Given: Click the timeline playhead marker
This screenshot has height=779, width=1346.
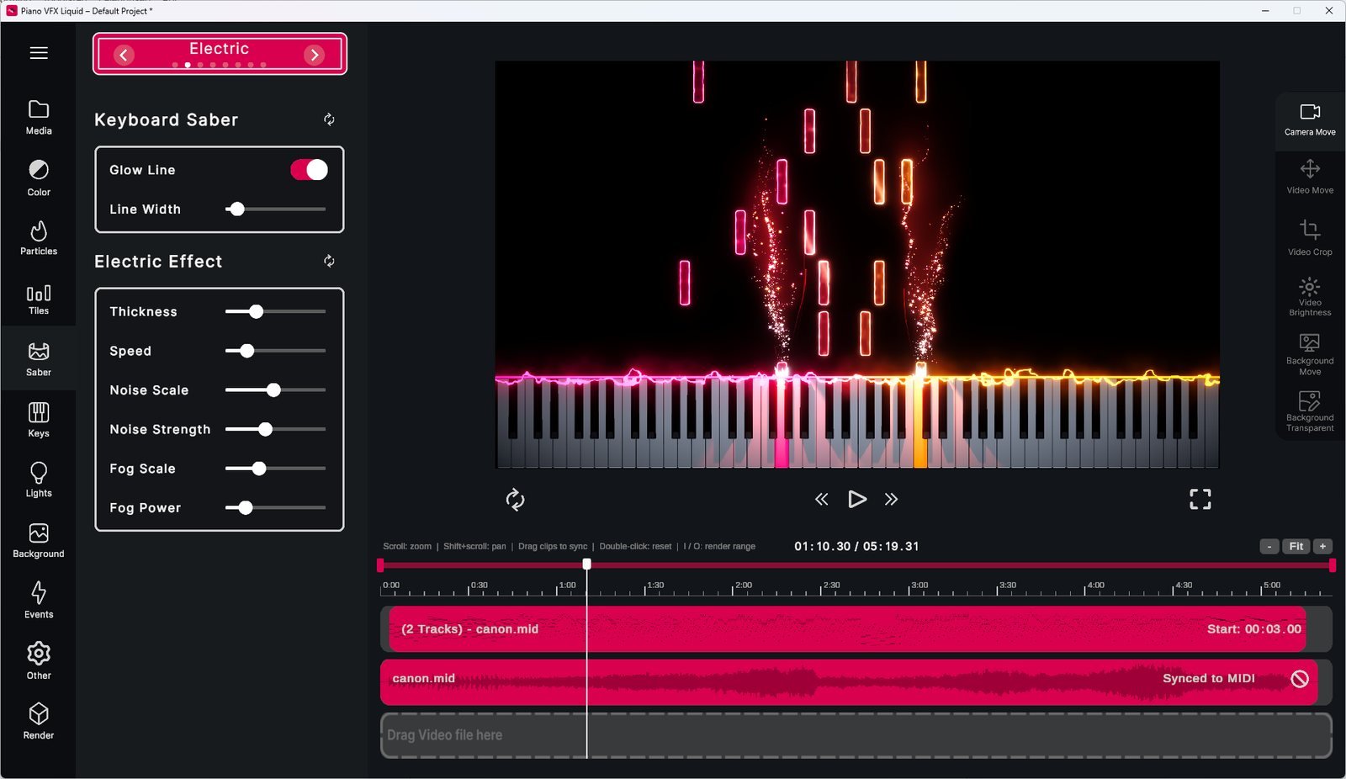Looking at the screenshot, I should [586, 564].
